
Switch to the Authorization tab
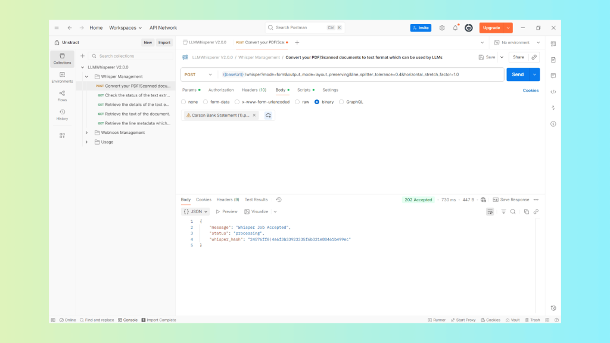[221, 90]
